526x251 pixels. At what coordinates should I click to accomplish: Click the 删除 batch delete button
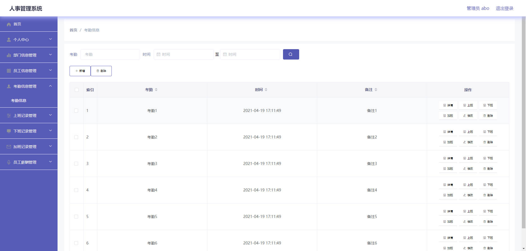101,71
